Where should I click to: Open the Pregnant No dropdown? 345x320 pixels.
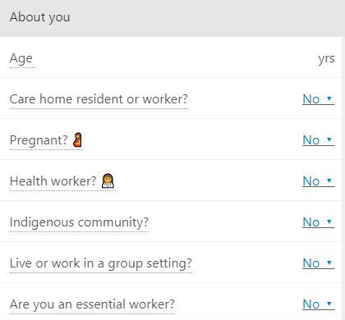[x=319, y=140]
